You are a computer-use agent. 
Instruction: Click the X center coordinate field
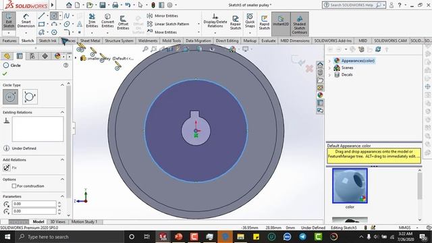pyautogui.click(x=34, y=204)
